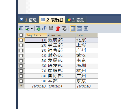Click the 武汉 loc cell
Image resolution: width=121 pixels, height=109 pixels.
pos(87,56)
